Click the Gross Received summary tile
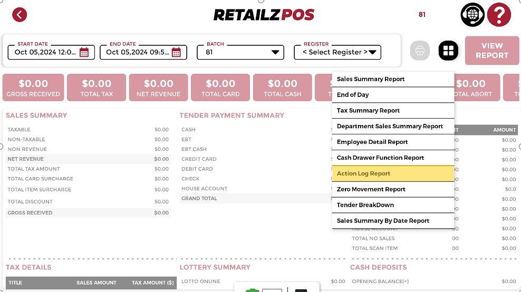 click(x=33, y=87)
